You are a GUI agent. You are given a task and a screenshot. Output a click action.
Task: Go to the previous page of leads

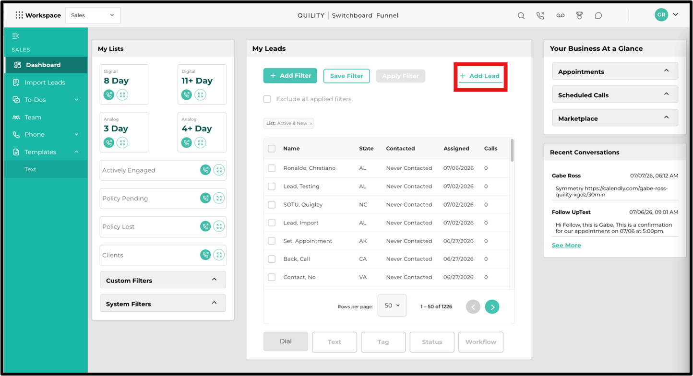tap(473, 306)
